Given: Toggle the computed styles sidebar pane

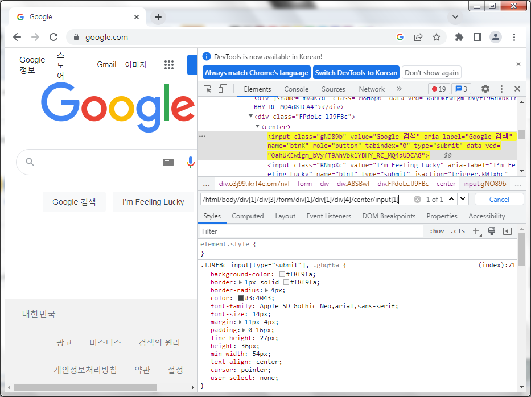Looking at the screenshot, I should [507, 231].
